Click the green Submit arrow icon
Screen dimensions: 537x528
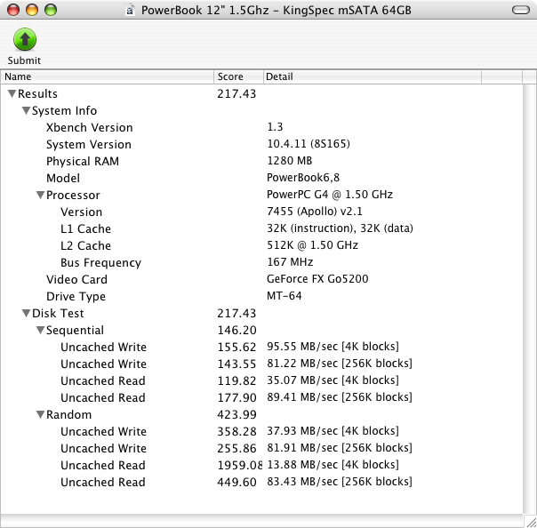click(x=25, y=39)
